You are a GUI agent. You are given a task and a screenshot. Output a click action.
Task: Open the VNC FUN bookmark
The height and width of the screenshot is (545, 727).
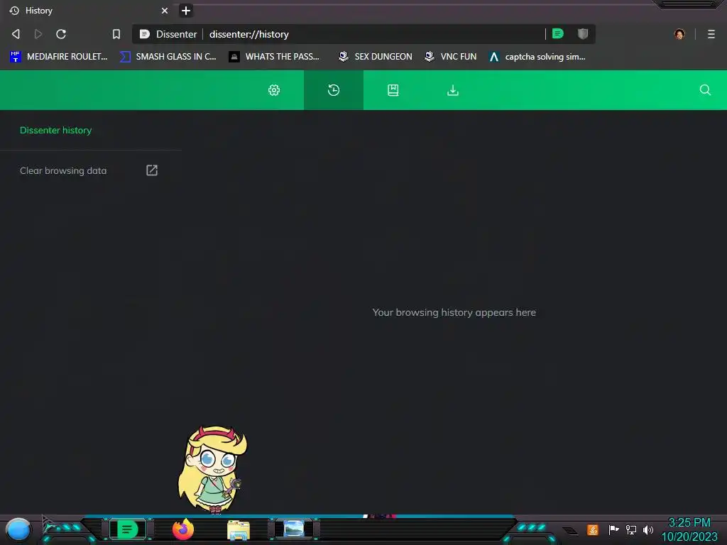[x=451, y=57]
